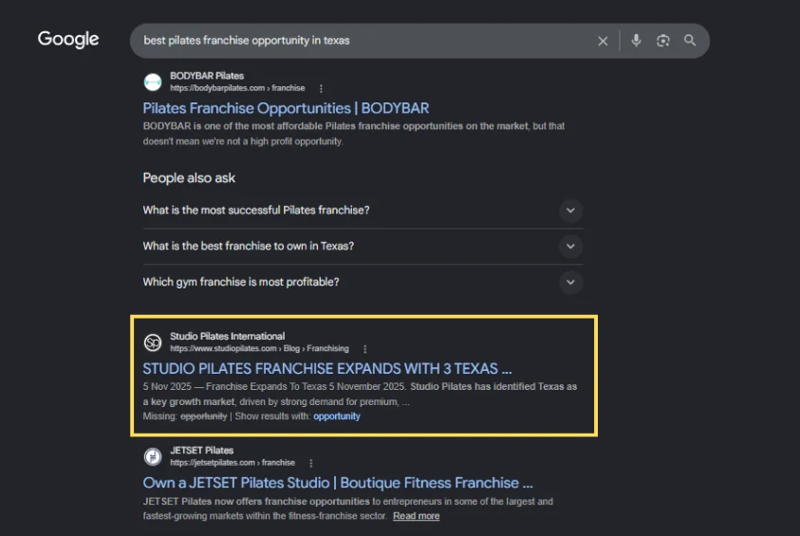Click the search box containing the pilates franchise query
Image resolution: width=800 pixels, height=536 pixels.
[x=419, y=41]
